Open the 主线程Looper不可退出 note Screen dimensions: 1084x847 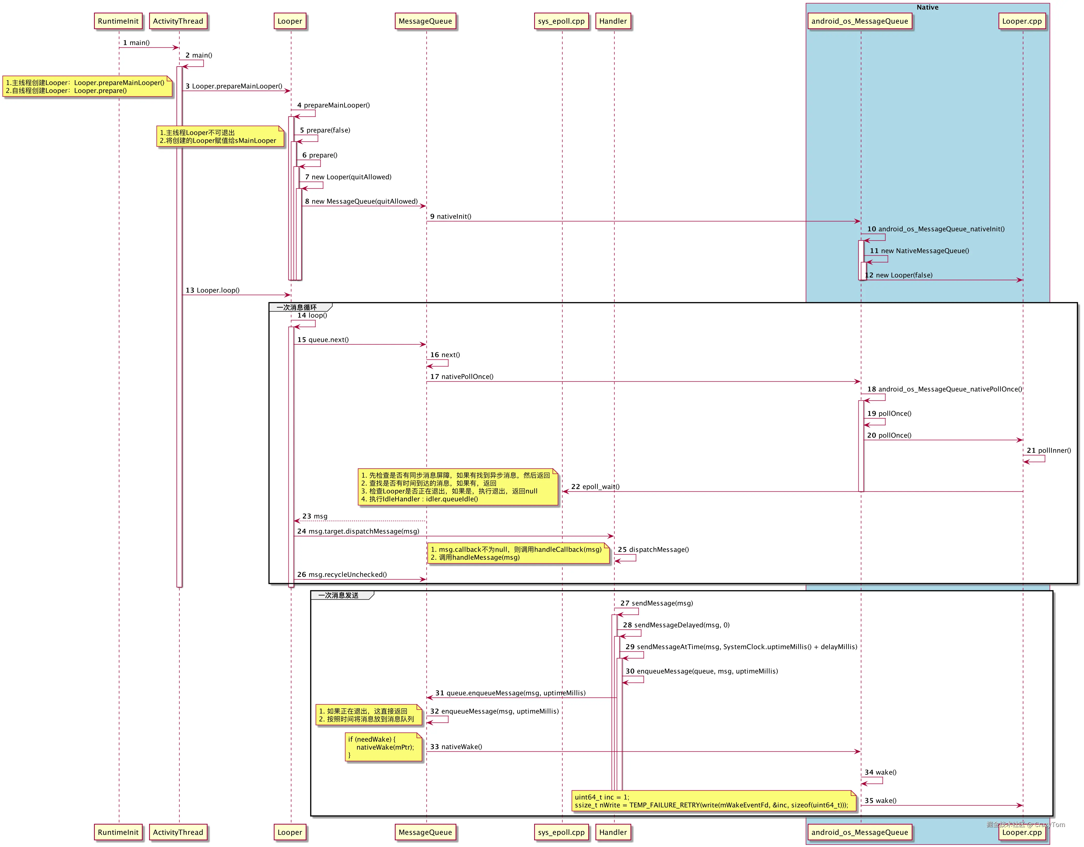[x=220, y=137]
